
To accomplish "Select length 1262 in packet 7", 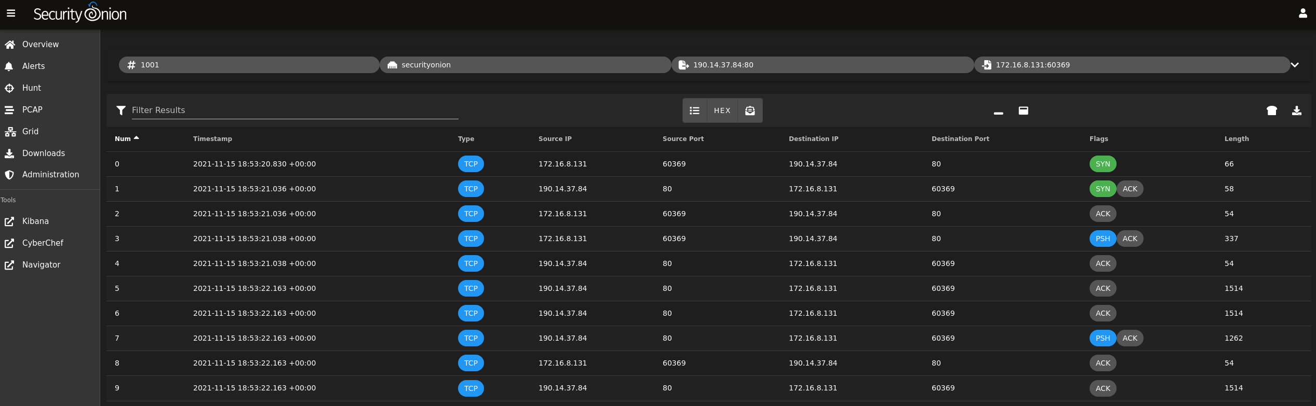I will click(x=1233, y=338).
